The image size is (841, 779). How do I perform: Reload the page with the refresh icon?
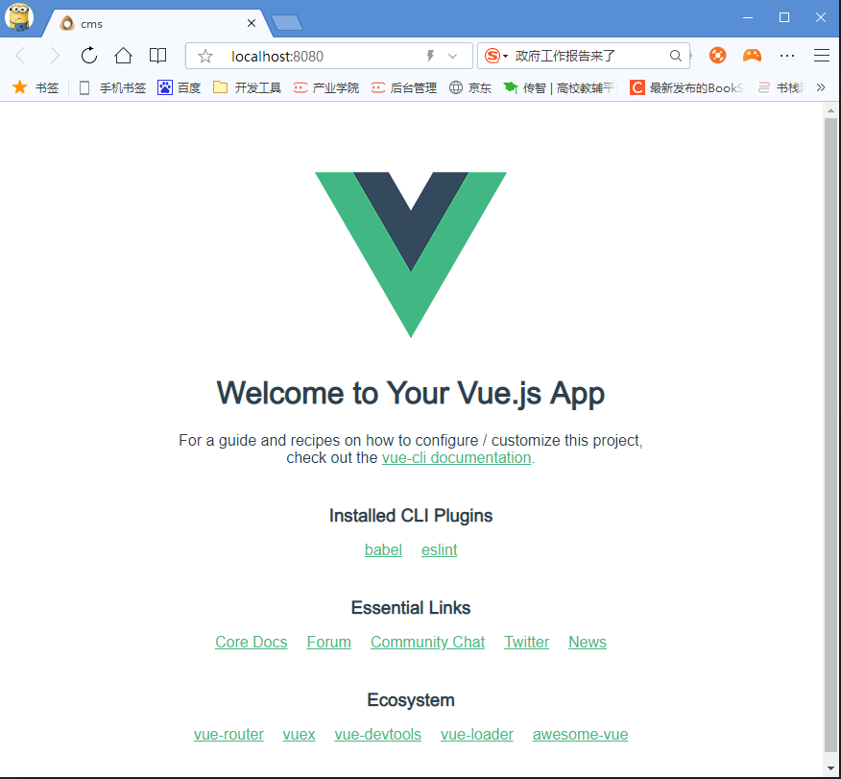(x=89, y=56)
